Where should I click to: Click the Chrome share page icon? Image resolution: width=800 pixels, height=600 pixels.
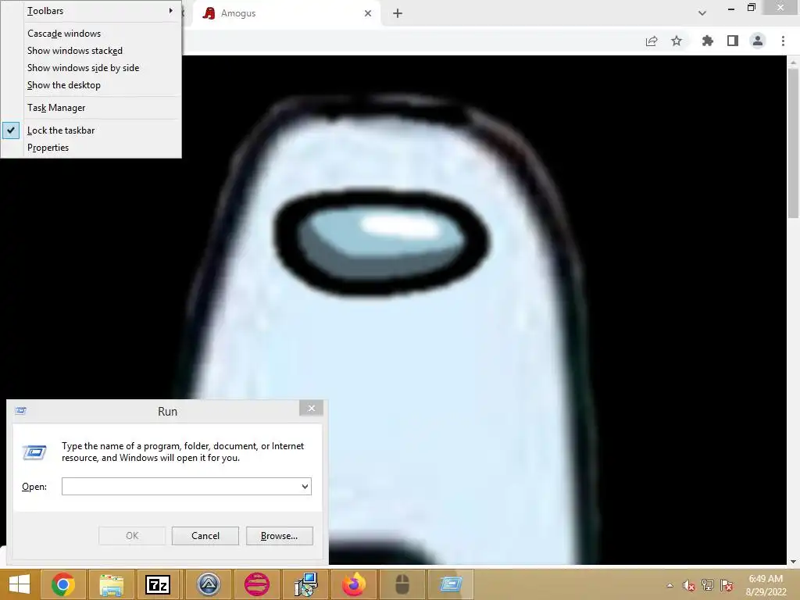point(652,41)
